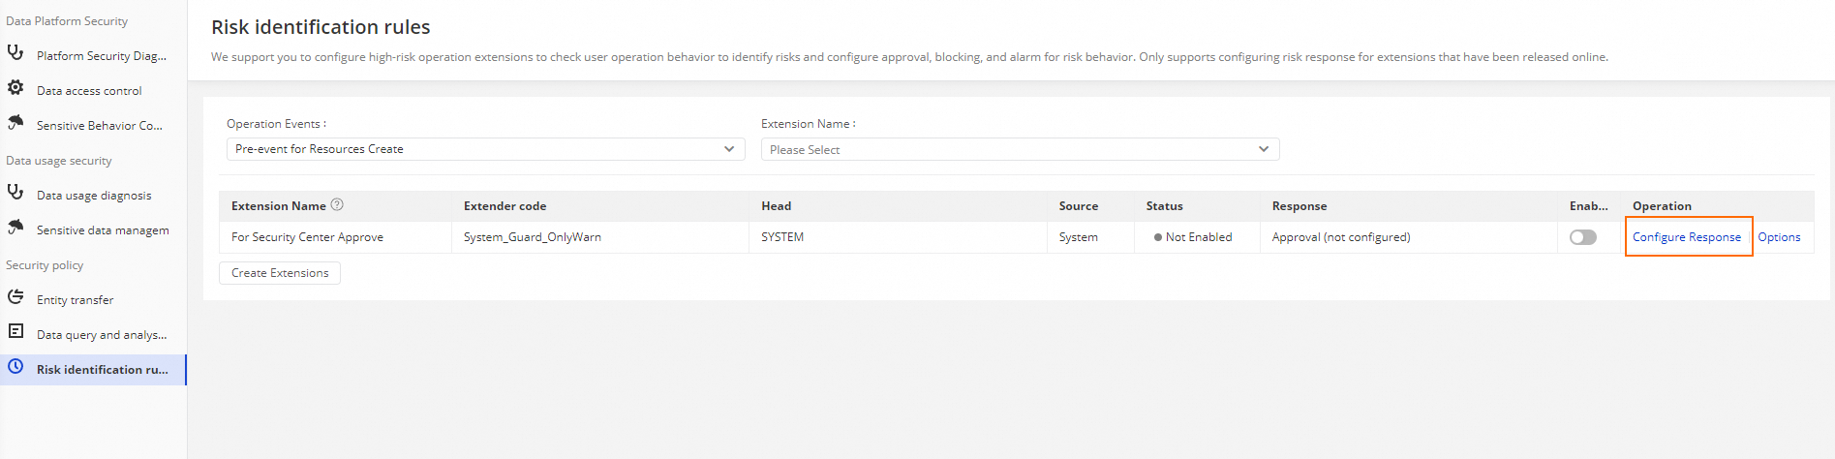Click the System_Guard_OnlyWarn extender code cell

[533, 237]
